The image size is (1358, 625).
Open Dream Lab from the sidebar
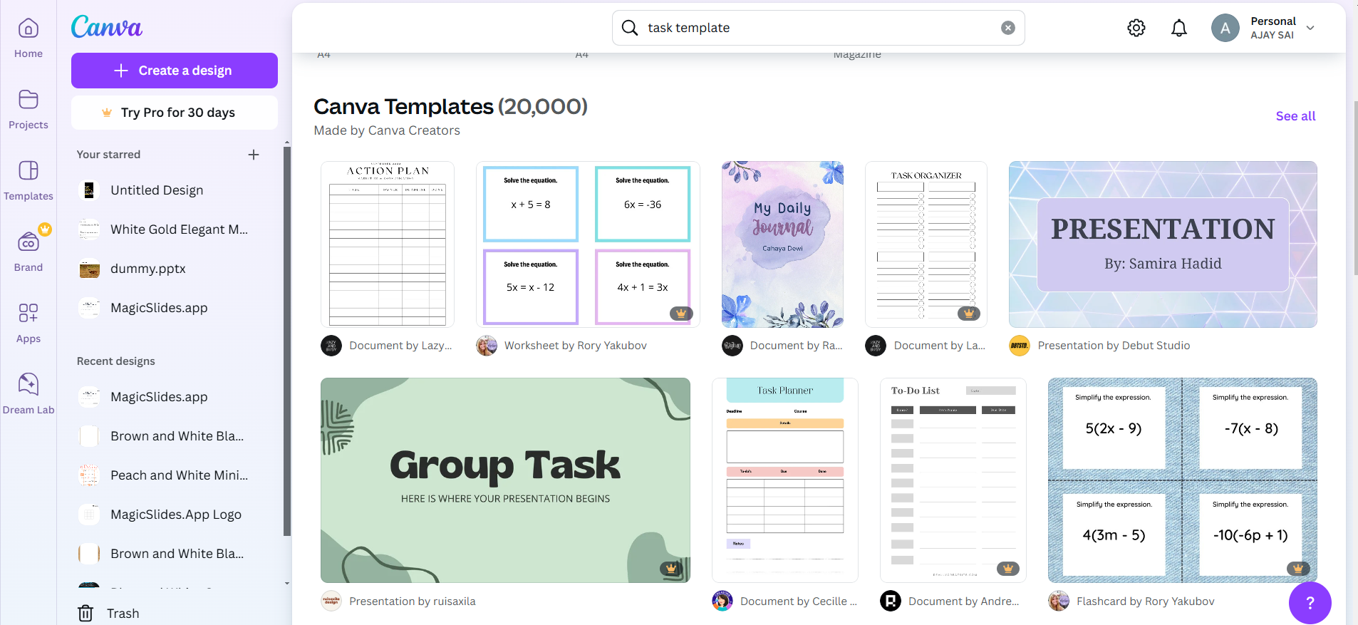click(28, 394)
